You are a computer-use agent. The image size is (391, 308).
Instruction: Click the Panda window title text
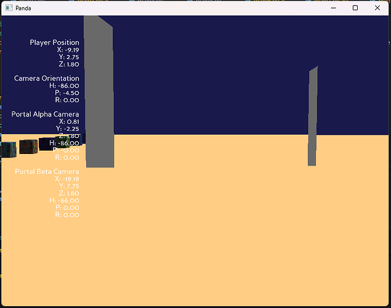tap(23, 8)
